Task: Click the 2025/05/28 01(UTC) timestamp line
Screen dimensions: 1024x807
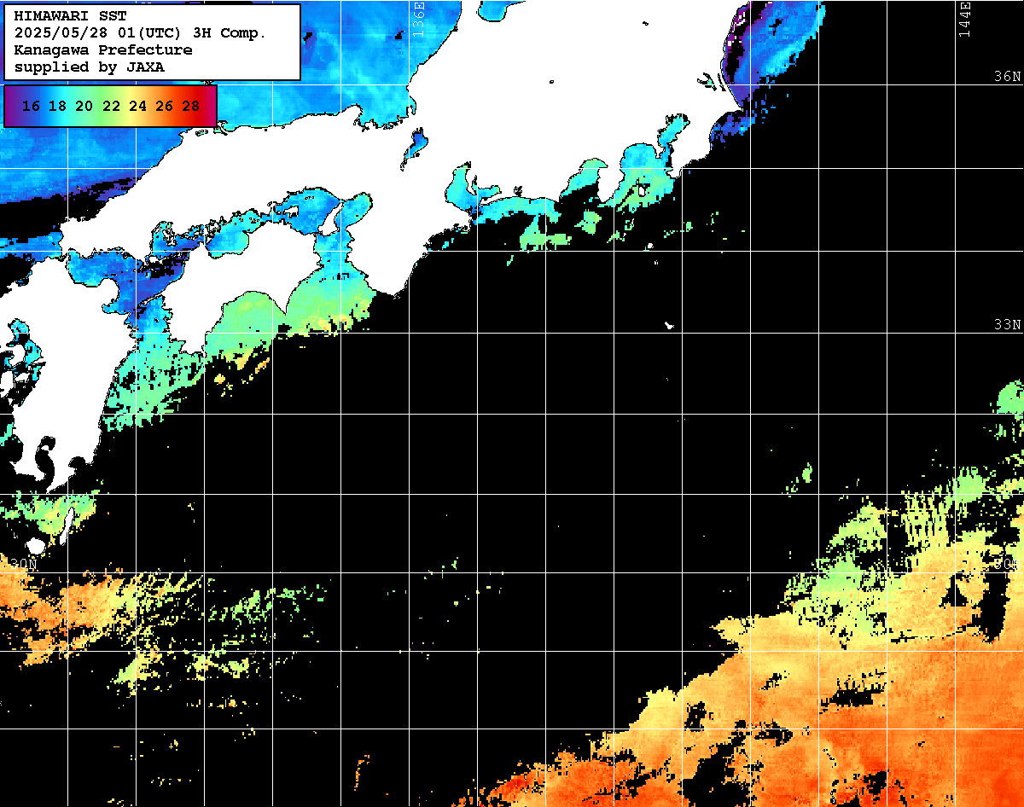Action: pos(140,33)
